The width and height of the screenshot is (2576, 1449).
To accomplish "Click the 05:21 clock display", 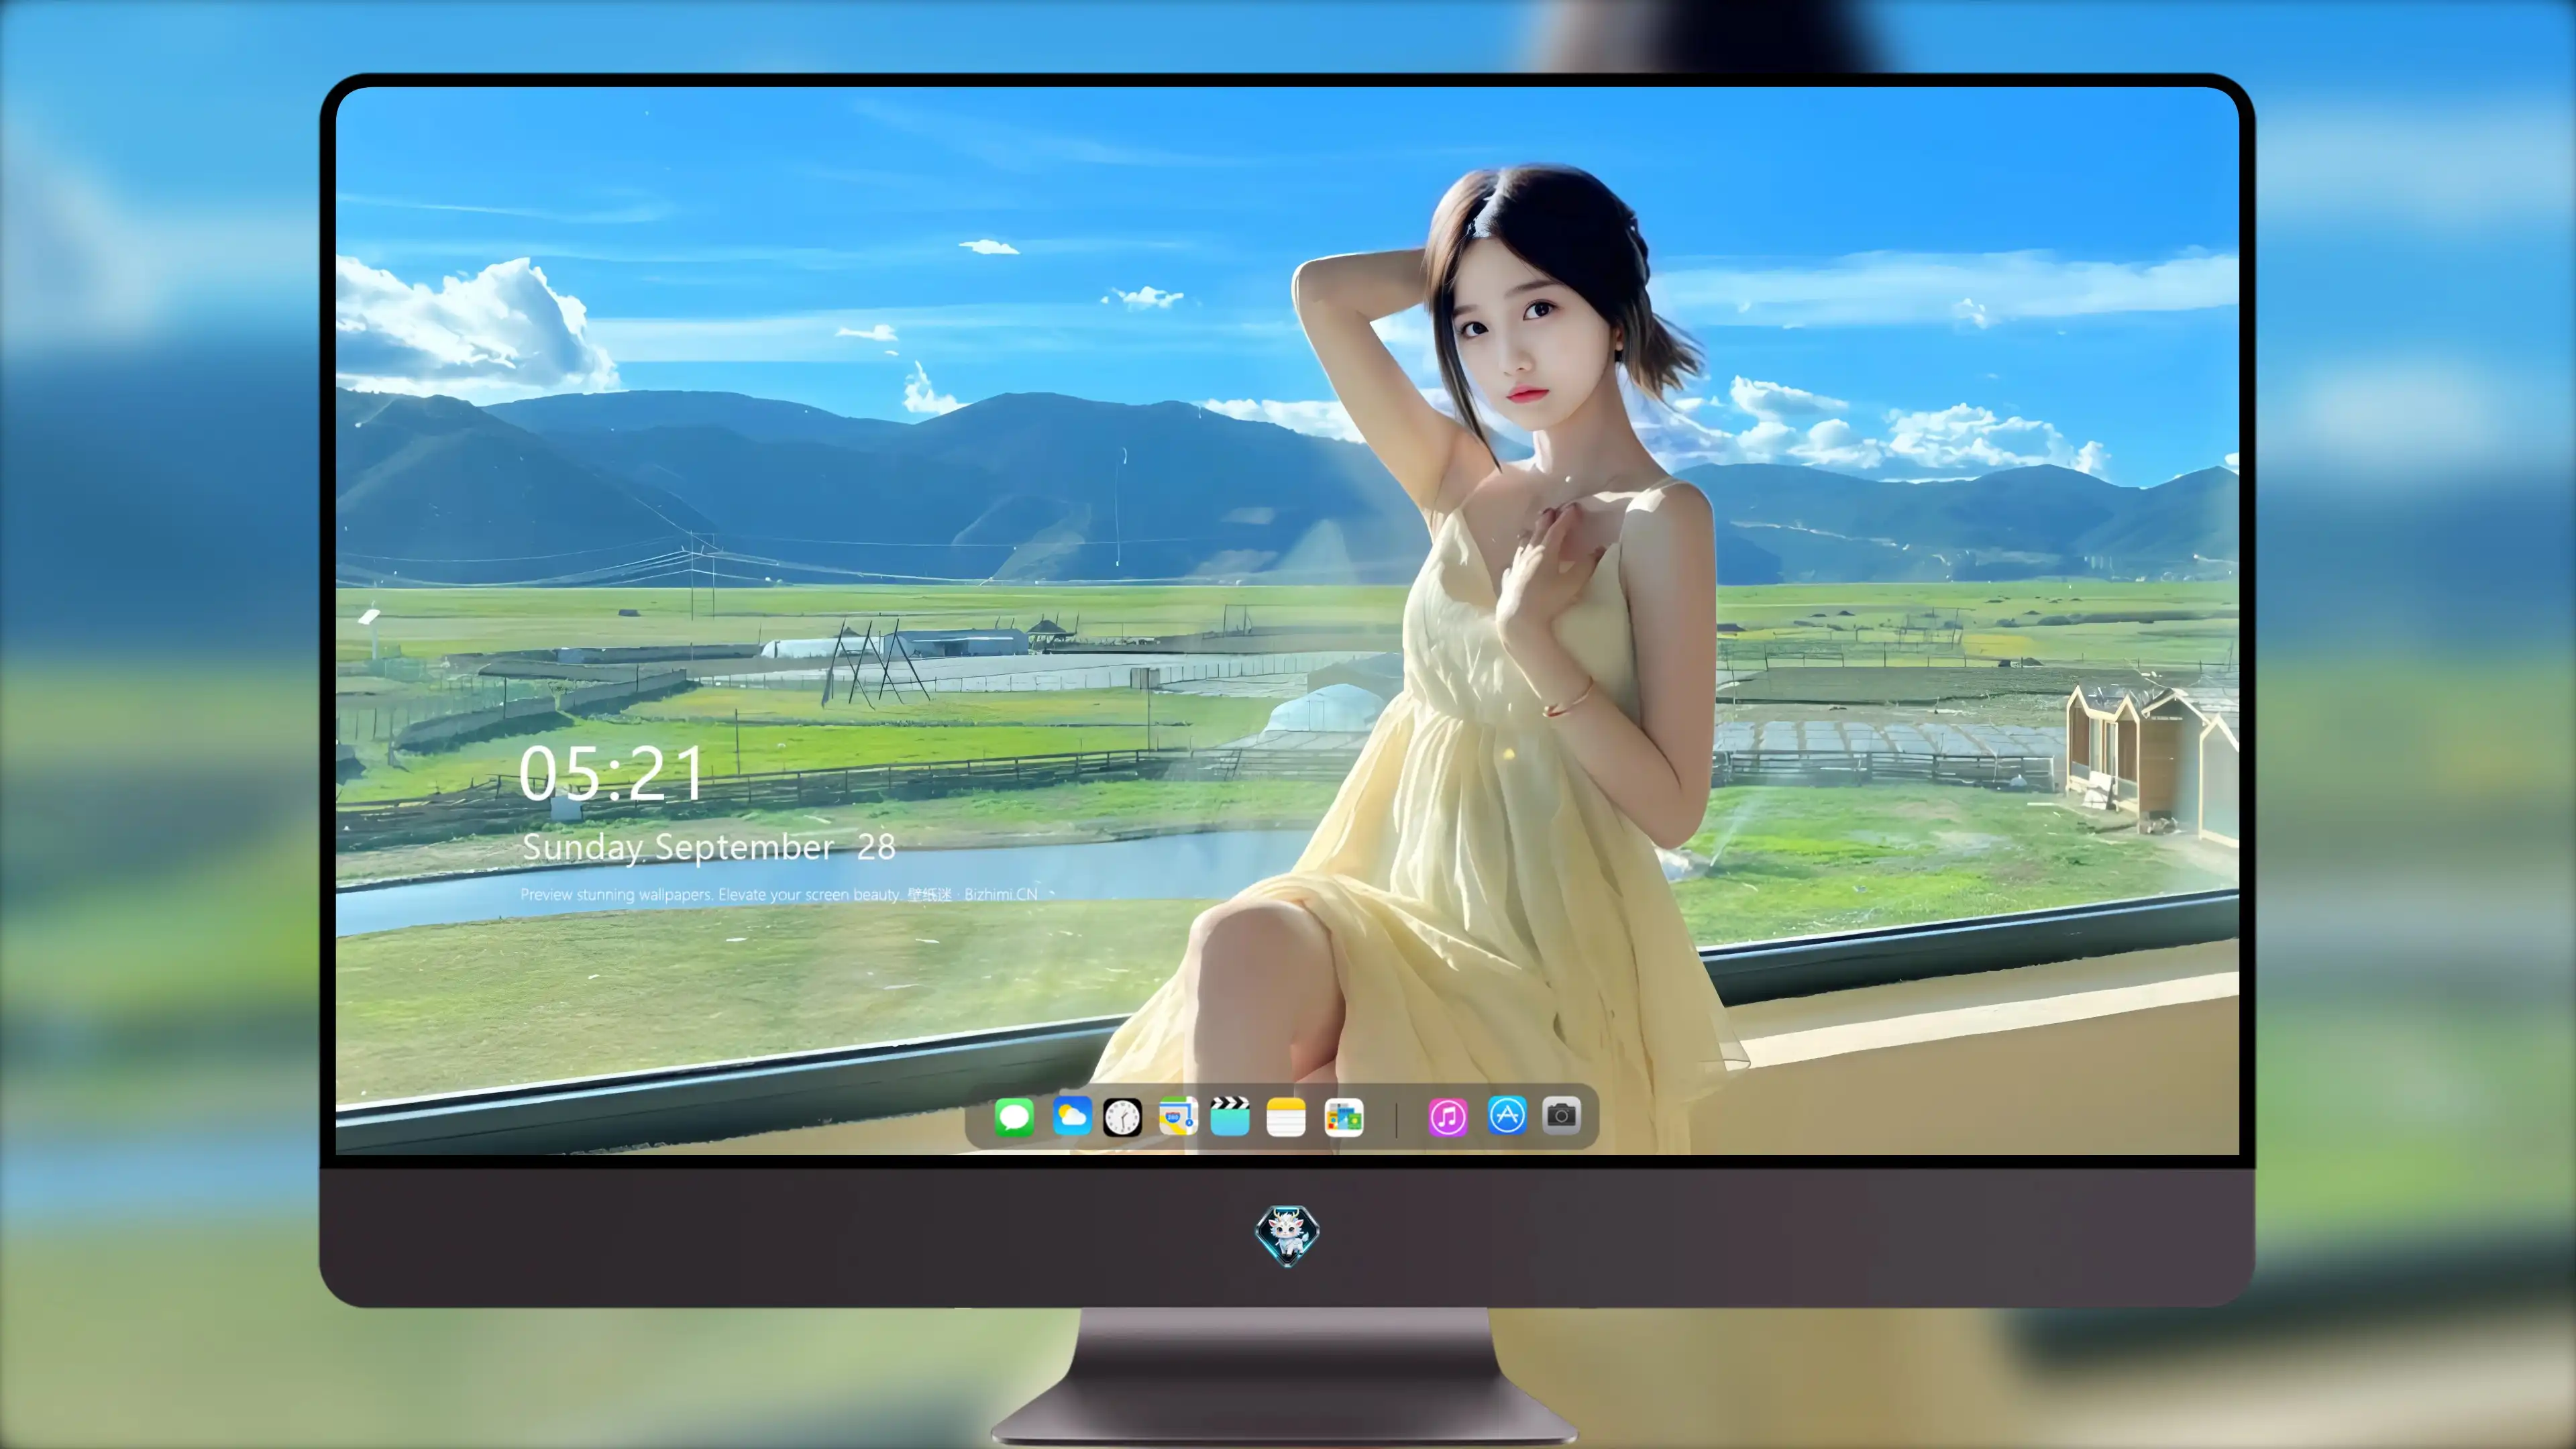I will click(x=611, y=773).
